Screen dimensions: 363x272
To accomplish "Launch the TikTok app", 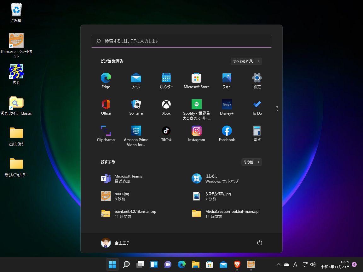I will pyautogui.click(x=166, y=134).
